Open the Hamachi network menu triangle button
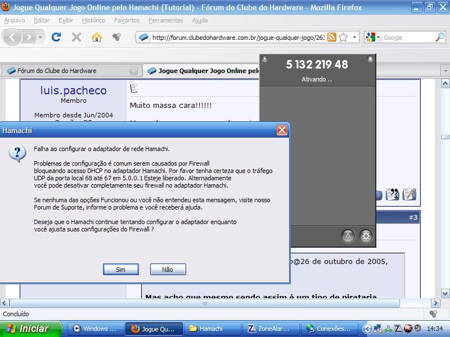The image size is (450, 337). tap(348, 236)
